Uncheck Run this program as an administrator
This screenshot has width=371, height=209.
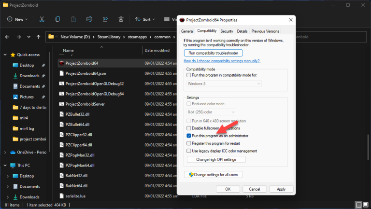(x=188, y=136)
